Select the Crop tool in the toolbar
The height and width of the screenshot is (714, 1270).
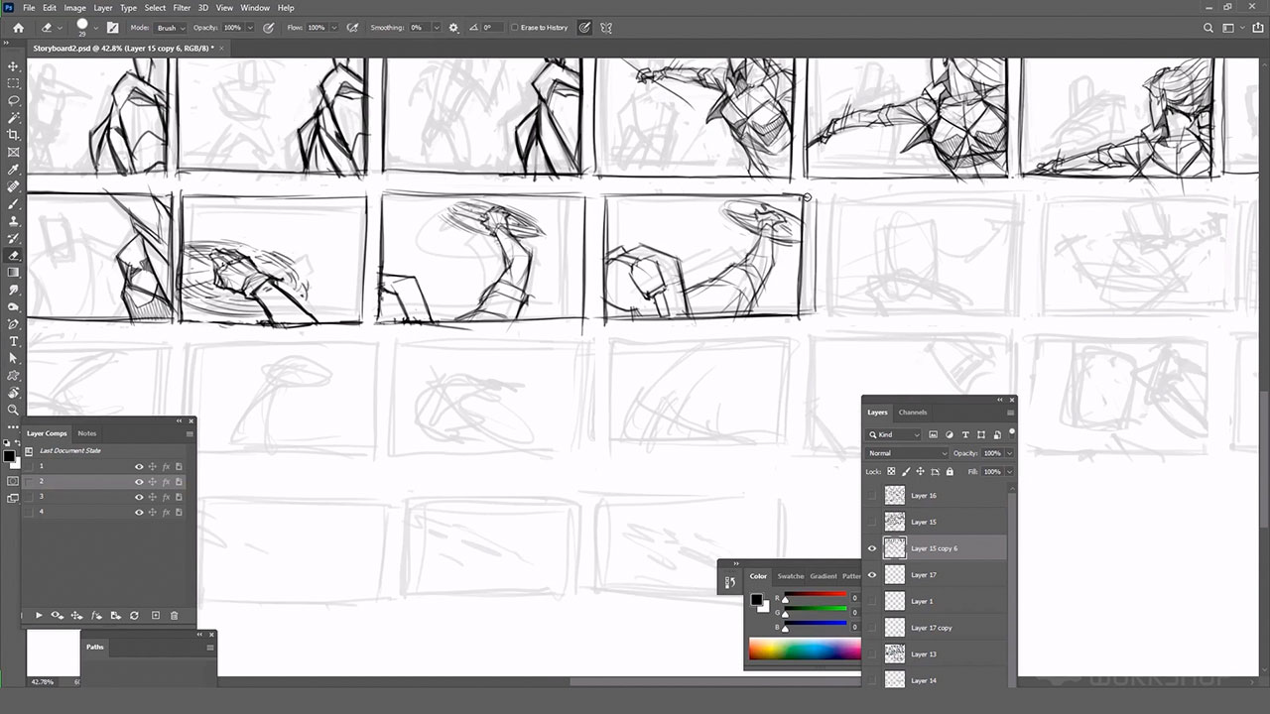tap(13, 135)
